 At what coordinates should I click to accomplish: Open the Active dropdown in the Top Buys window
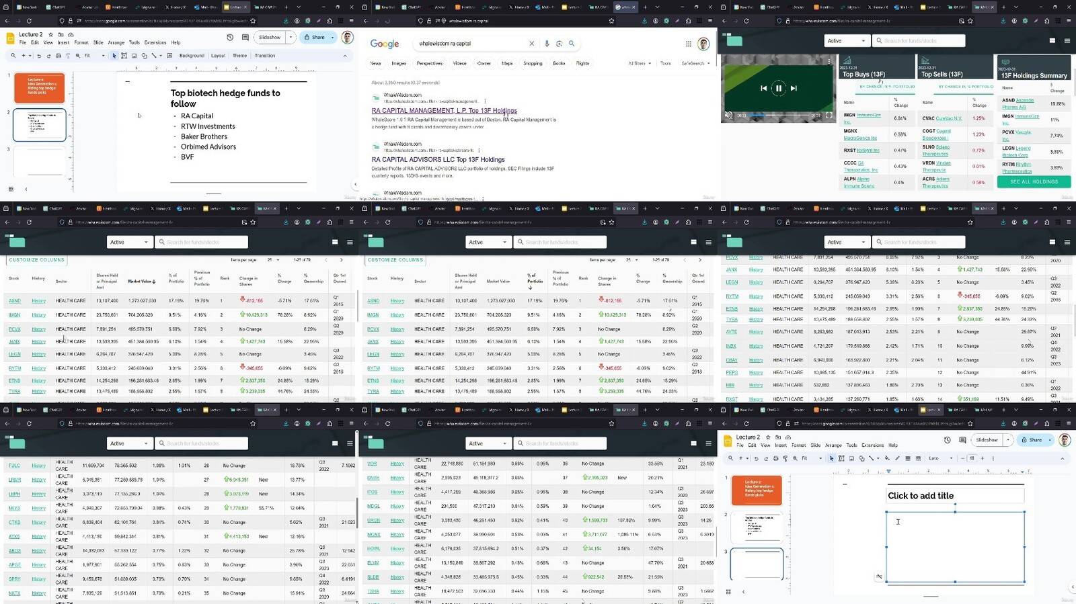(846, 41)
